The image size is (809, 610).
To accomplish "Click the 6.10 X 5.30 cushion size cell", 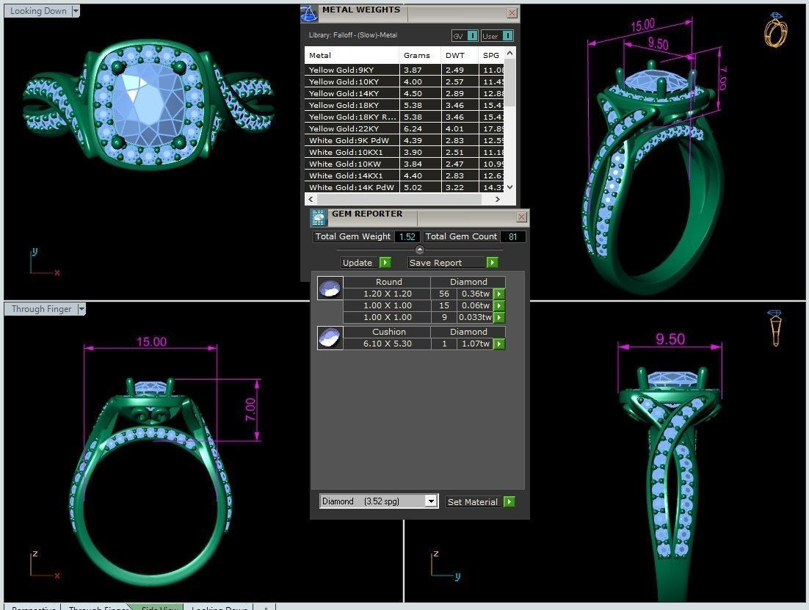I will pyautogui.click(x=387, y=344).
